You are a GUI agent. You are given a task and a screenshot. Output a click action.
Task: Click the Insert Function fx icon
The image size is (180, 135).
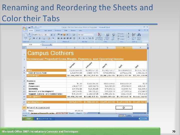50,44
